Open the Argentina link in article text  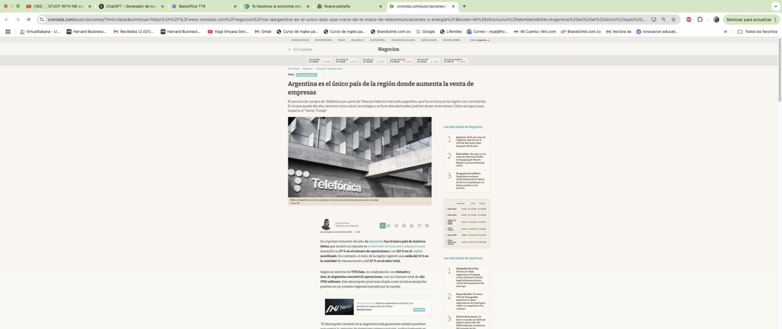pos(376,241)
